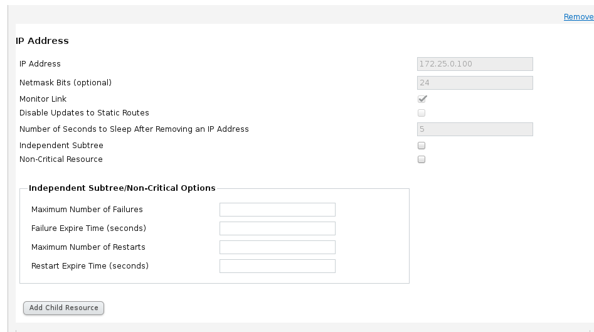Click the Add Child Resource button
Screen dimensions: 594x332
click(x=63, y=308)
